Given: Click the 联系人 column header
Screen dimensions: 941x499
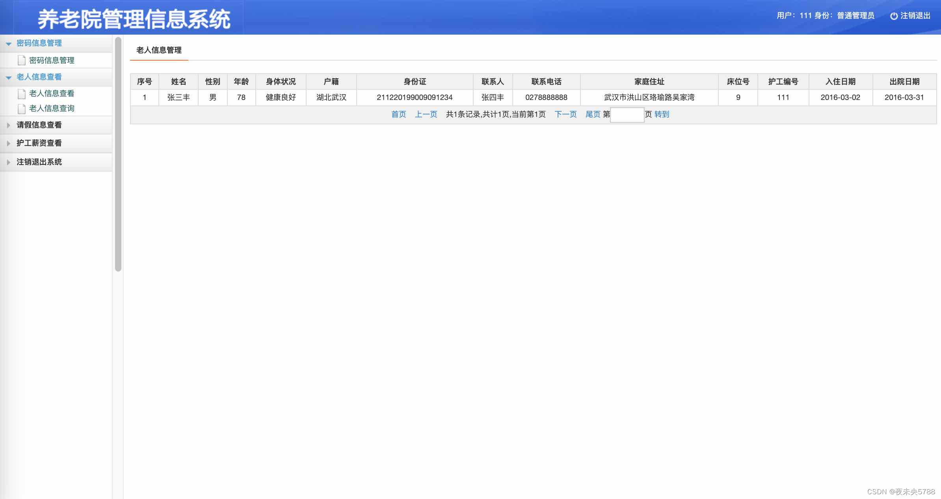Looking at the screenshot, I should [x=493, y=81].
